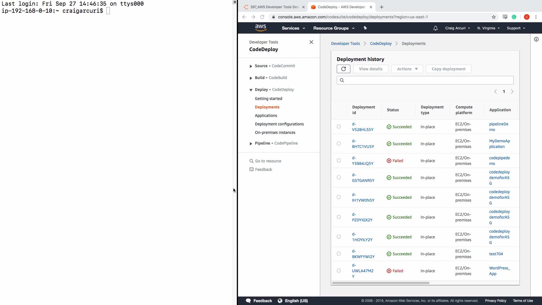Open the Actions dropdown
Viewport: 542px width, 305px height.
click(x=407, y=69)
